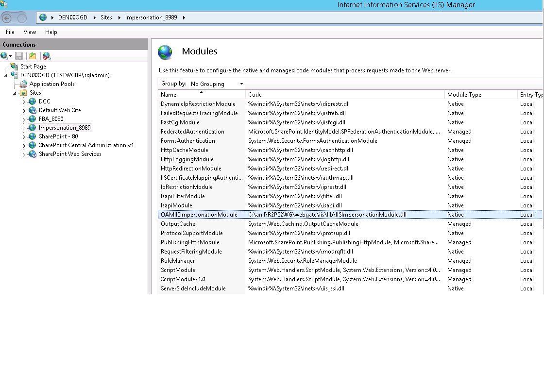Select the IsapiFilterModule row
544x373 pixels.
(350, 196)
